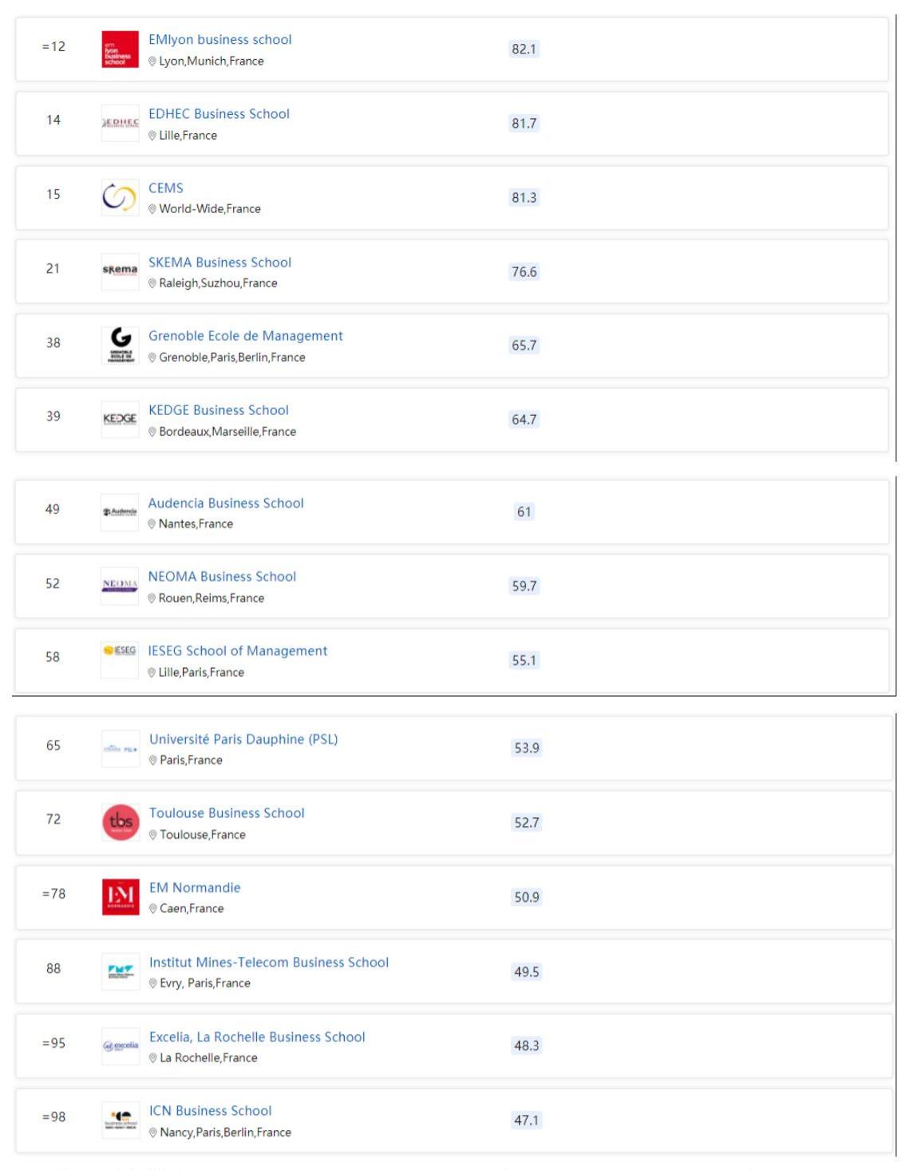Screen dimensions: 914x1170
Task: Click the 47.1 score for ICN
Action: (x=527, y=1121)
